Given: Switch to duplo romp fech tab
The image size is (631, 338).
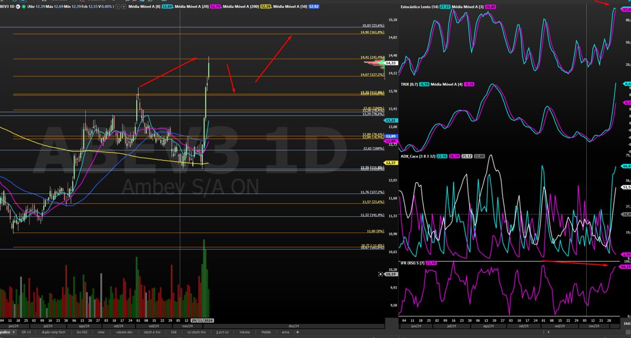Looking at the screenshot, I should (54, 332).
